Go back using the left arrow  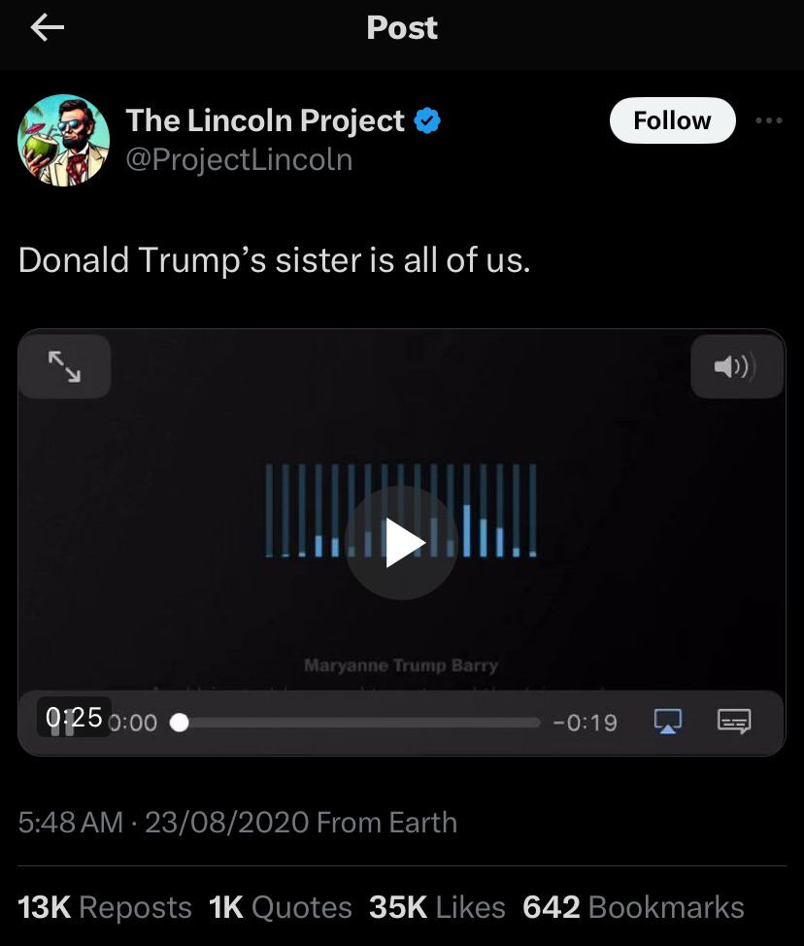point(47,28)
